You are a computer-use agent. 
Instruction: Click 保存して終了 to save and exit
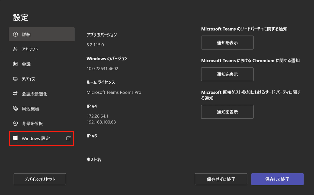[278, 179]
